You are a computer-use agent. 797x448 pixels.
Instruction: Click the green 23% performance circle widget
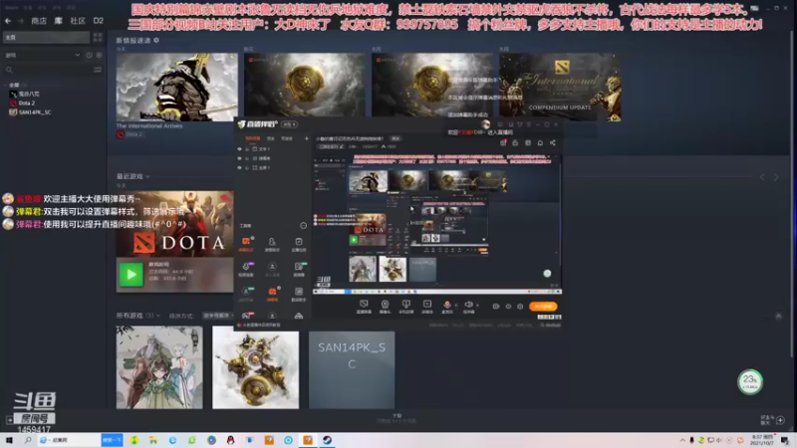(750, 381)
